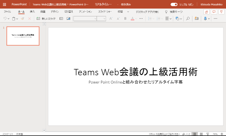Click the Share icon in the ribbon
Image resolution: width=226 pixels, height=136 pixels.
tap(206, 12)
